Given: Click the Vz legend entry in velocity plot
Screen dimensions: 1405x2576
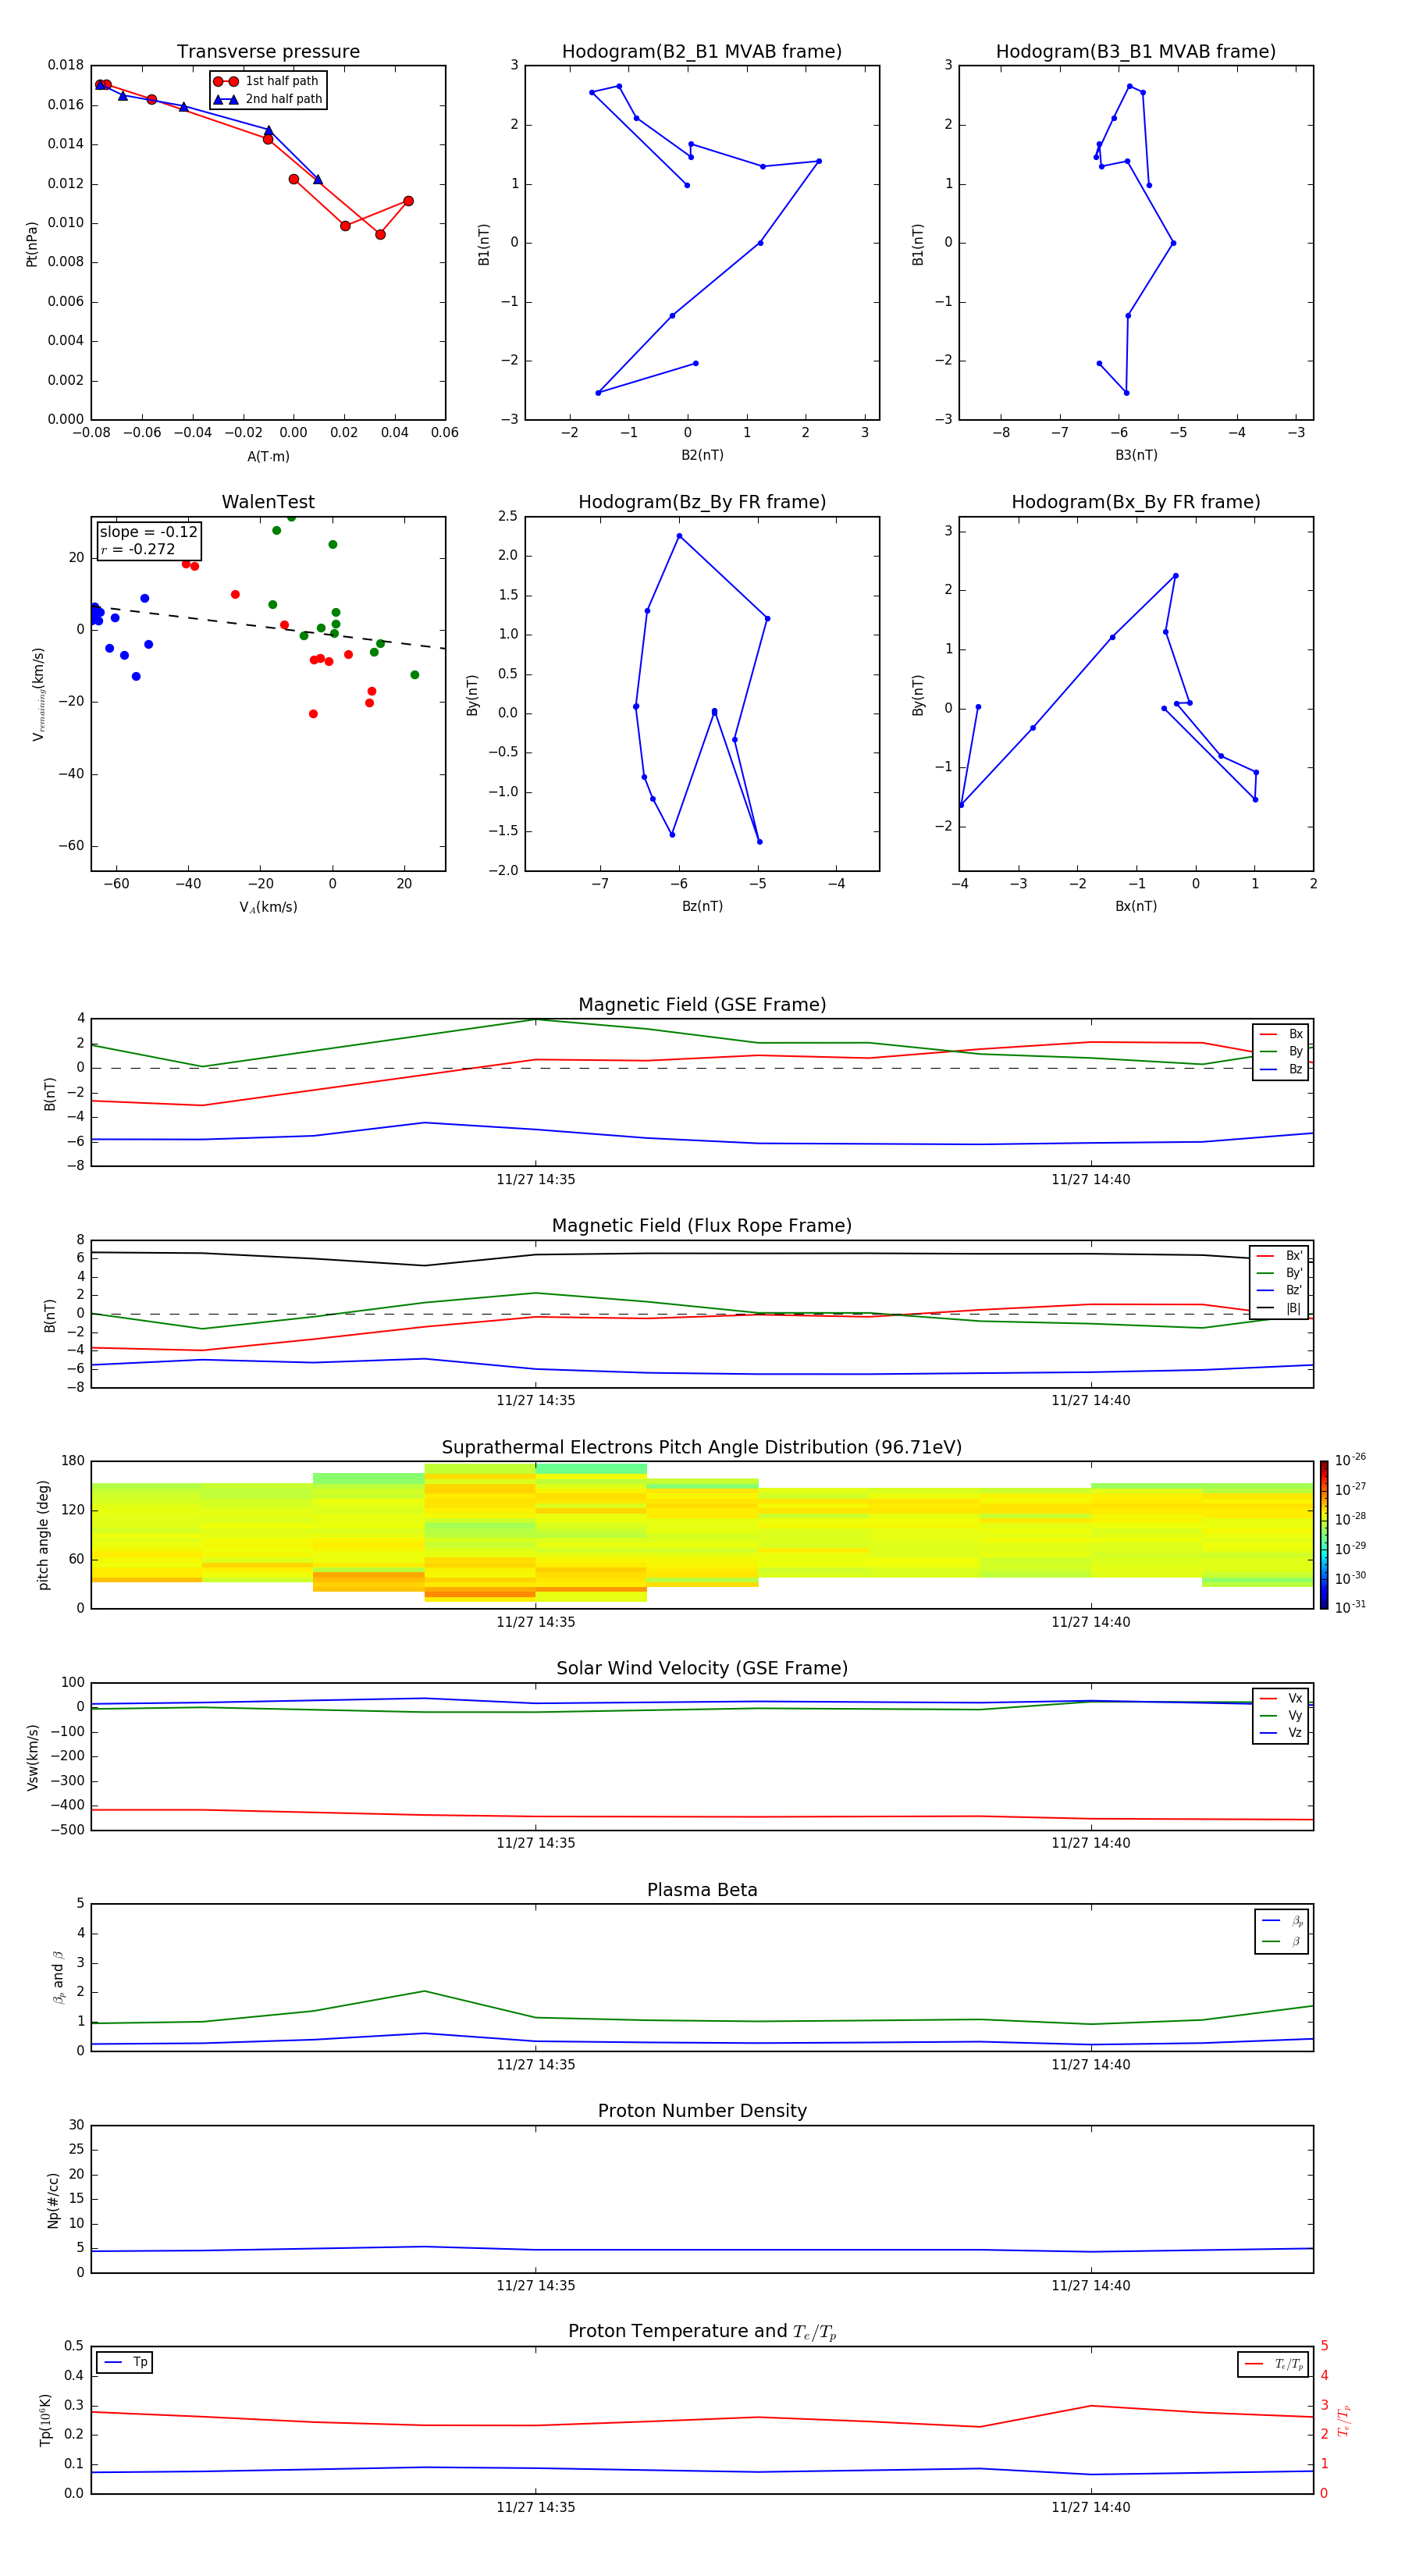Looking at the screenshot, I should (x=1281, y=1732).
